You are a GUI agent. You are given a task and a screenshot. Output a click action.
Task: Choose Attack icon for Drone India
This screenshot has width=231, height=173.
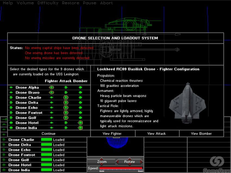66,128
